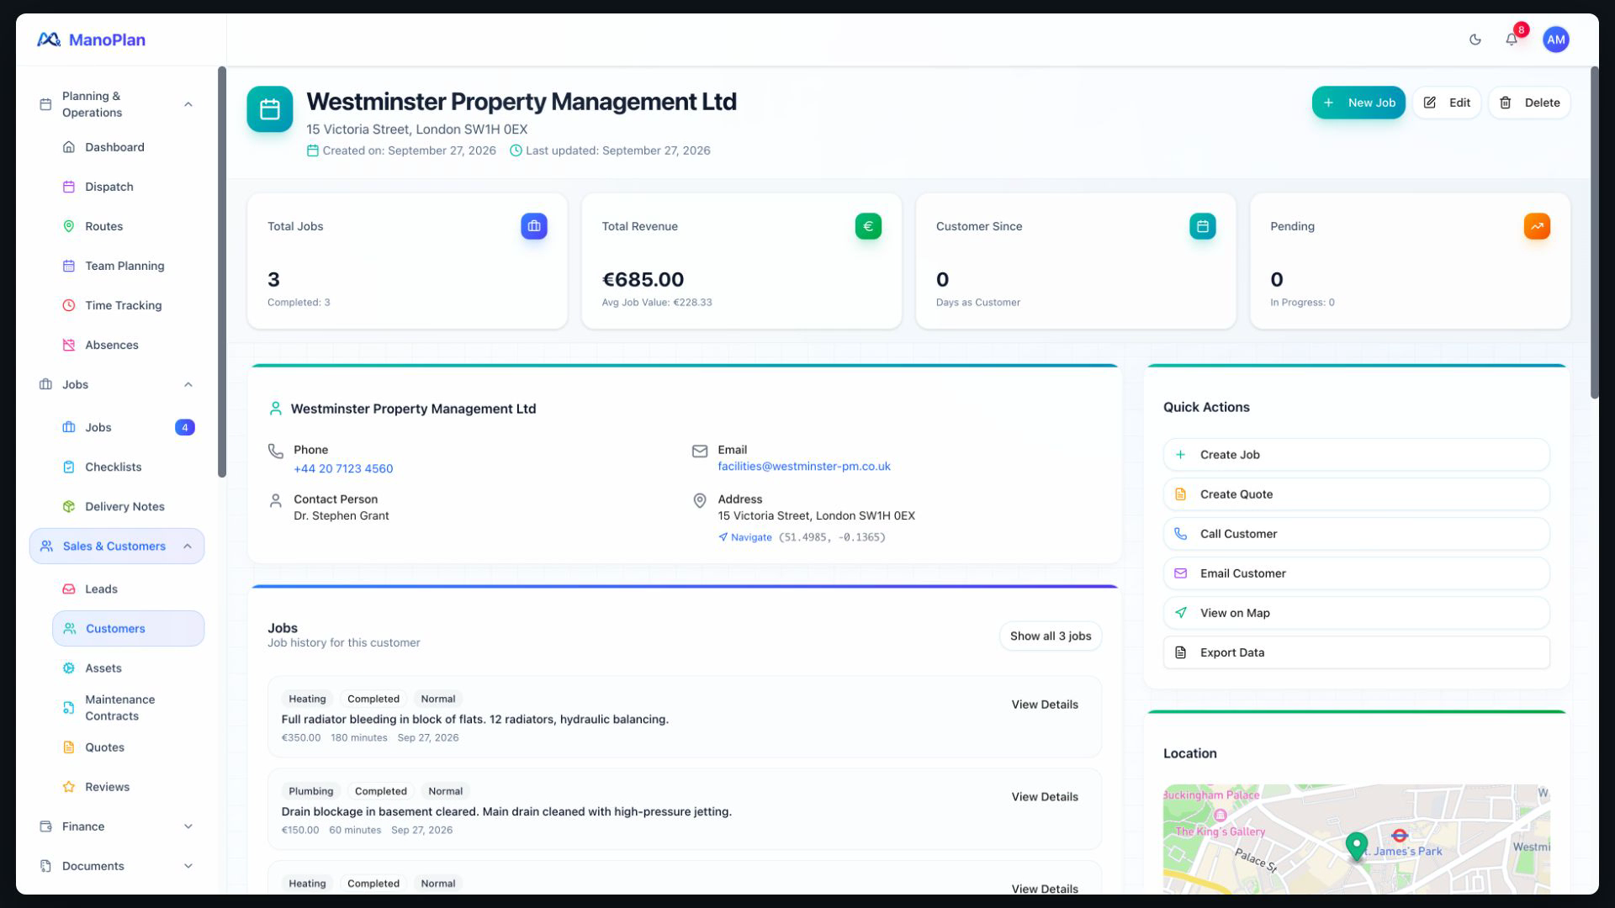Click the customer header calendar icon
Viewport: 1615px width, 908px height.
click(270, 109)
